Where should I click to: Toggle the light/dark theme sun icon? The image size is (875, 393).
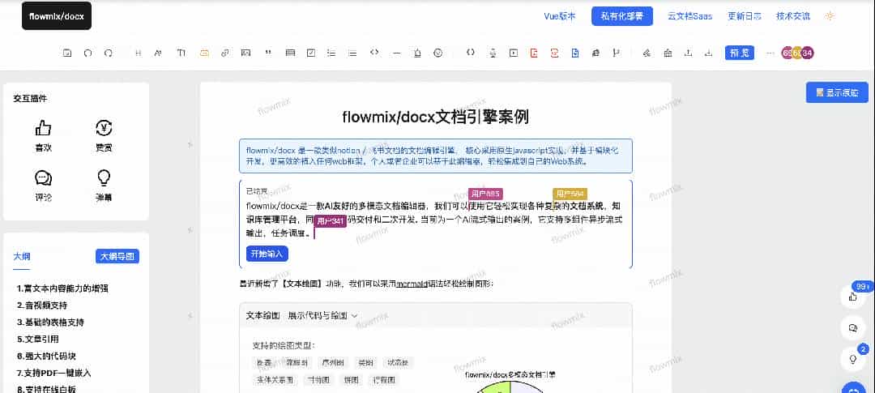(x=830, y=16)
